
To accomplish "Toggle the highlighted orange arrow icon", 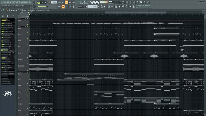I will pyautogui.click(x=63, y=7).
